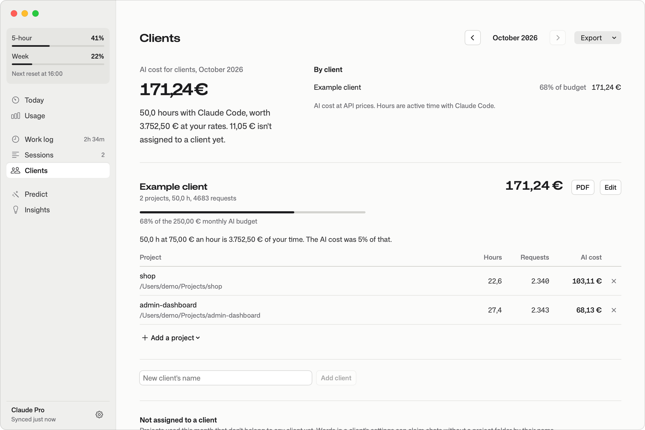Click the Not assigned to a client heading
Image resolution: width=645 pixels, height=430 pixels.
[178, 420]
